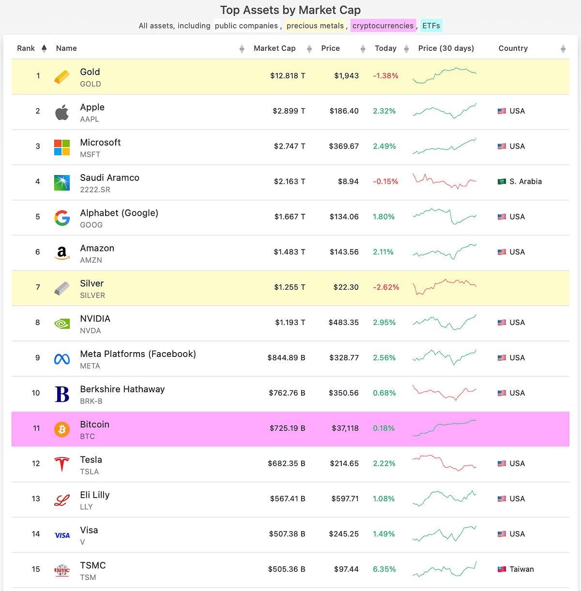Click the Taiwan country label

[521, 569]
